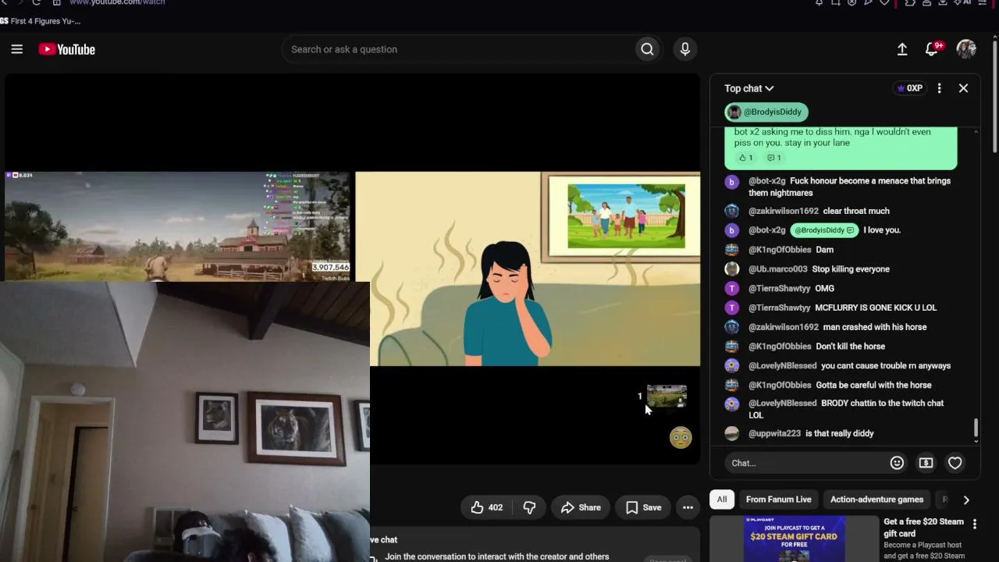Screen dimensions: 999x562
Task: Like the video with 402 likes
Action: (485, 507)
